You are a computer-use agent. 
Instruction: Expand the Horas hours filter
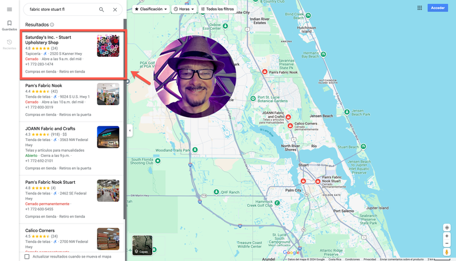pyautogui.click(x=184, y=9)
